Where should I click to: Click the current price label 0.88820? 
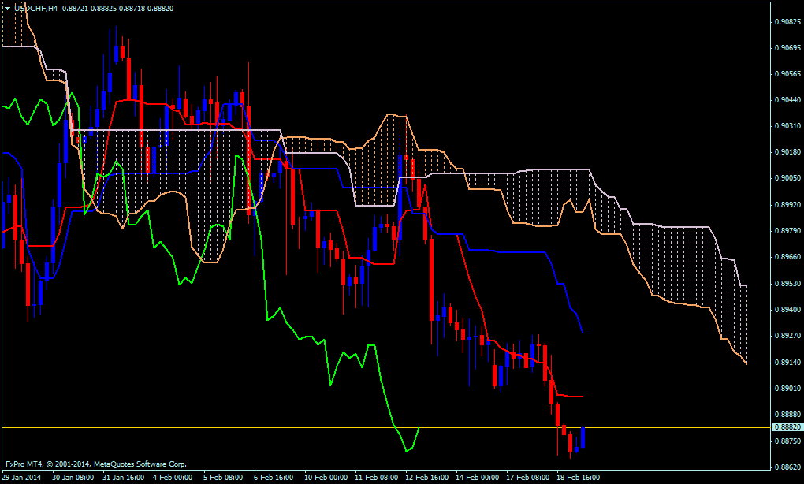coord(787,427)
